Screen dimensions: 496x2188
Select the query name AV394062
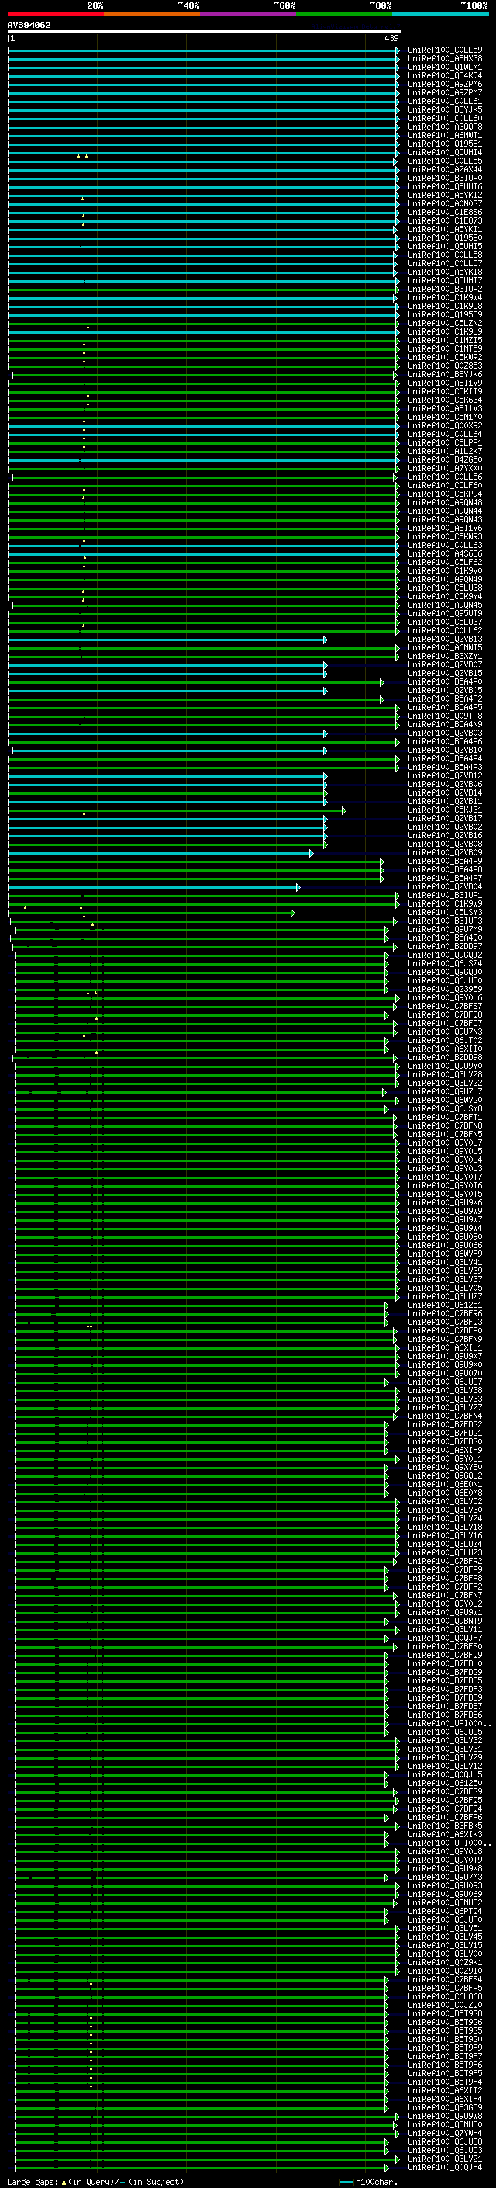pos(29,26)
